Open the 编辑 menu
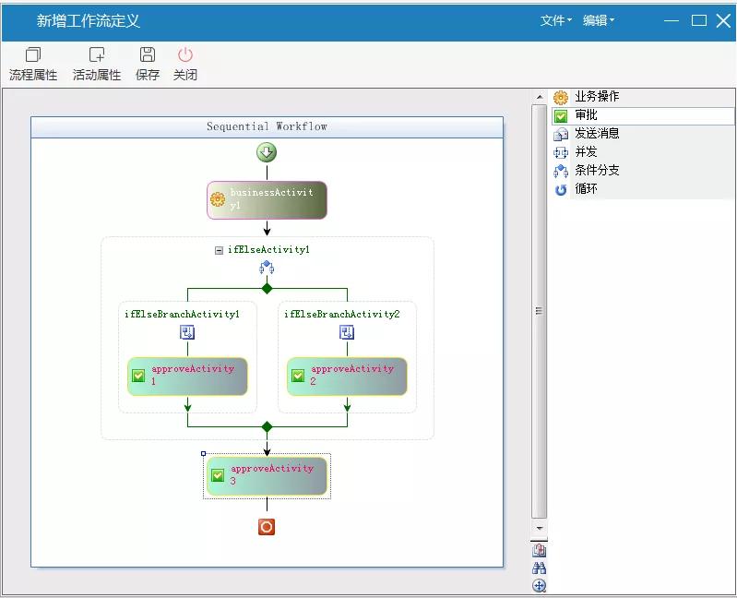Viewport: 737px width, 598px height. 599,20
